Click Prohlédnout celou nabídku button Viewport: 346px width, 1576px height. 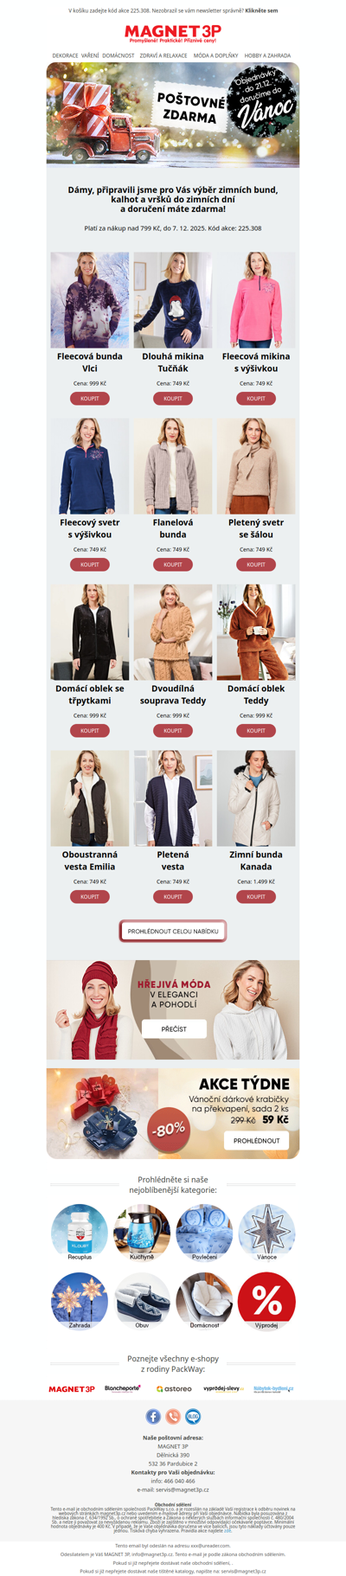[x=173, y=931]
